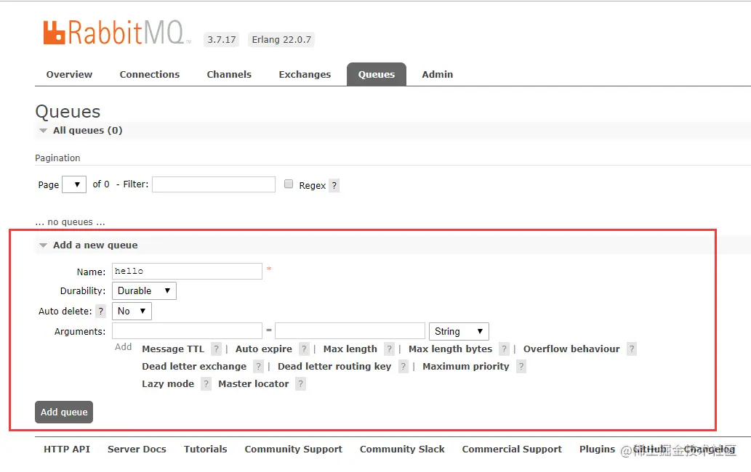Image resolution: width=751 pixels, height=472 pixels.
Task: Switch to the Exchanges tab
Action: coord(305,75)
